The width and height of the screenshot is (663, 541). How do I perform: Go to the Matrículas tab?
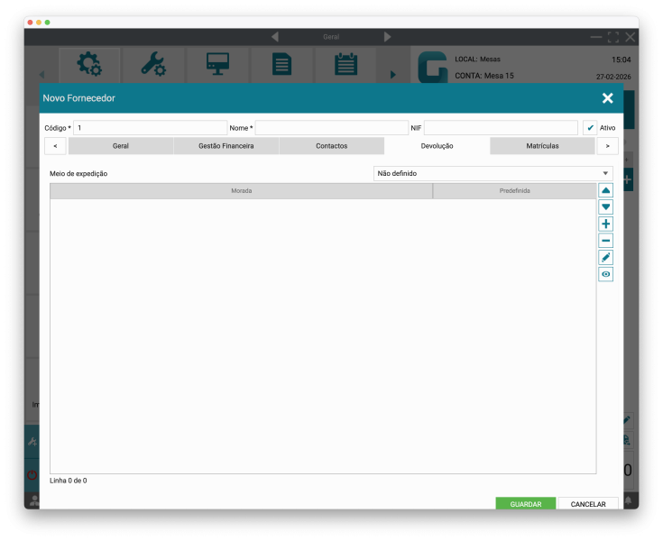point(542,146)
